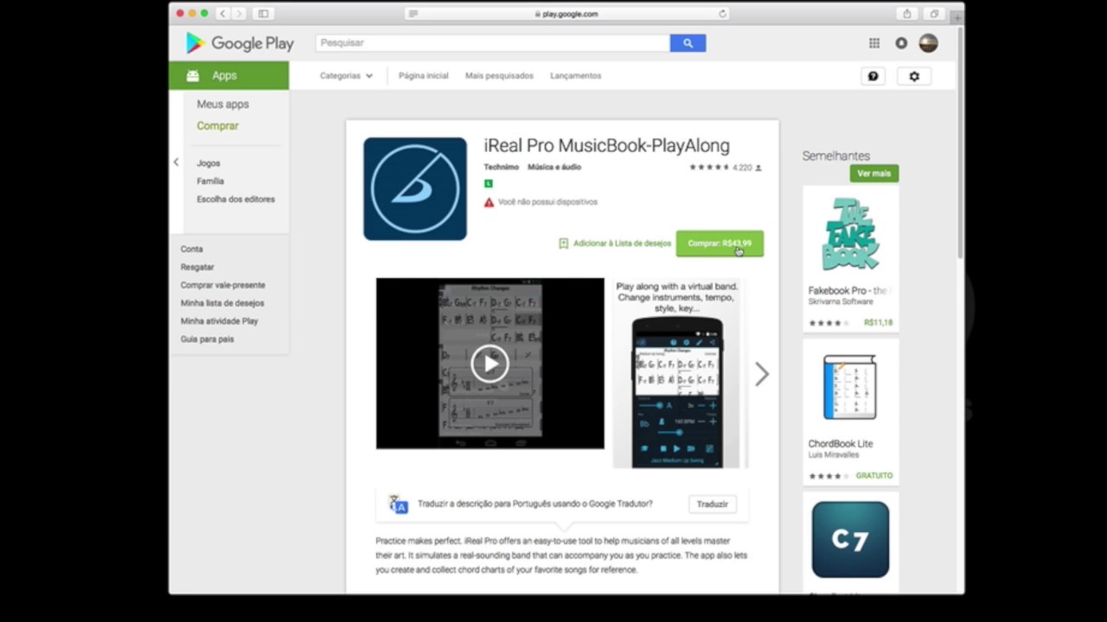
Task: Open the Fakebook Pro app thumbnail
Action: (850, 234)
